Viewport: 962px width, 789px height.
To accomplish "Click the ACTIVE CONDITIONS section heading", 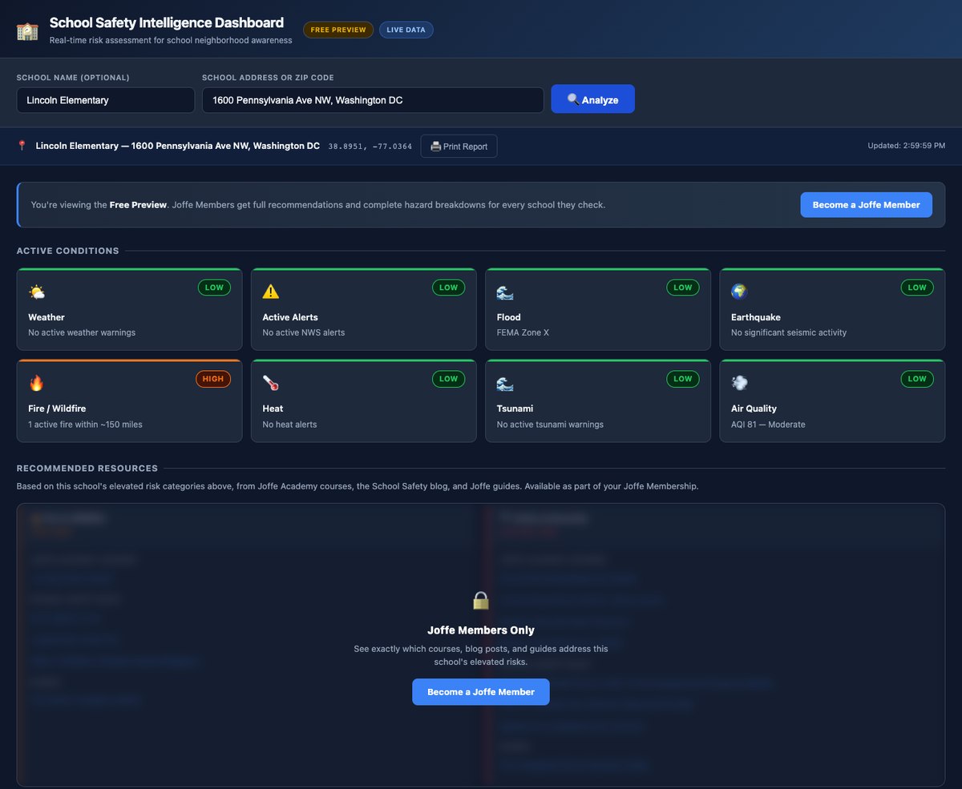I will [68, 251].
